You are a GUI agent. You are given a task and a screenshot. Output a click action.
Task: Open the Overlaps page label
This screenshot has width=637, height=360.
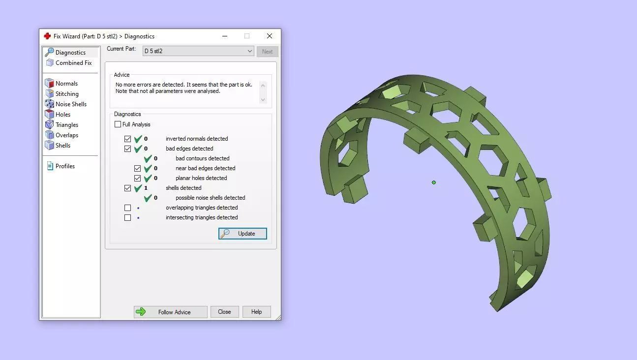pyautogui.click(x=67, y=135)
